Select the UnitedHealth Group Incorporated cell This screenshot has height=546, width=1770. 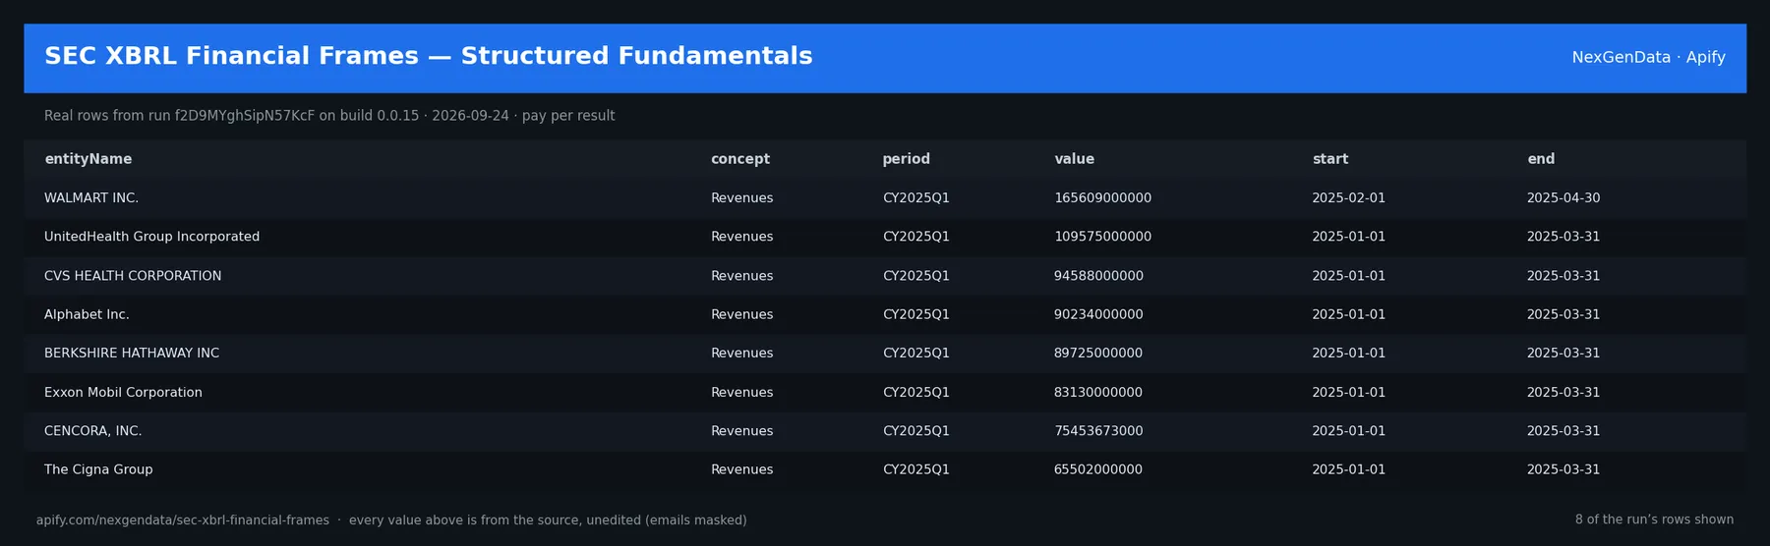coord(151,237)
